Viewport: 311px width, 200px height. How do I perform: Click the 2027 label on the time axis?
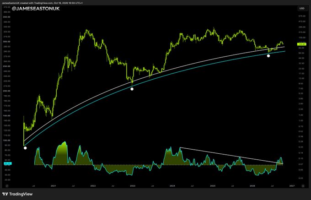292,186
